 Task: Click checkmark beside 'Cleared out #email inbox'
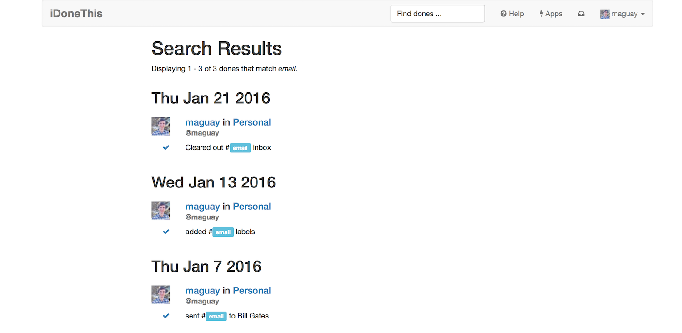pos(166,147)
